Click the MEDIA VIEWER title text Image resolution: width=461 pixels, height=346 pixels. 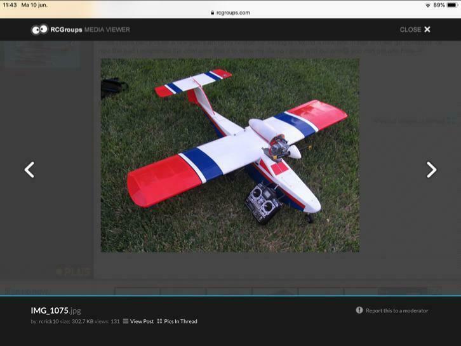pos(107,29)
